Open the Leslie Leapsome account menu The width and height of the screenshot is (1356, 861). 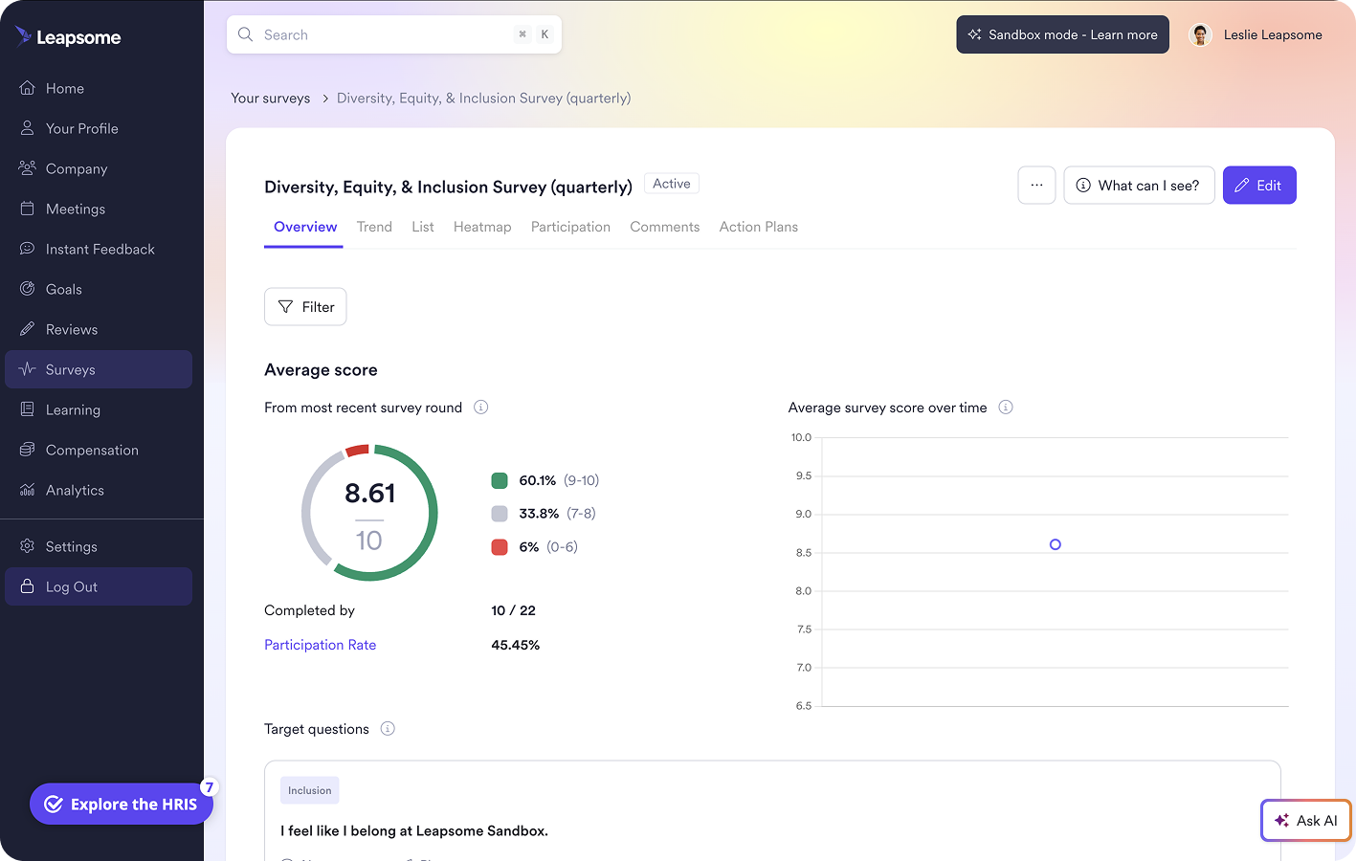[1256, 34]
